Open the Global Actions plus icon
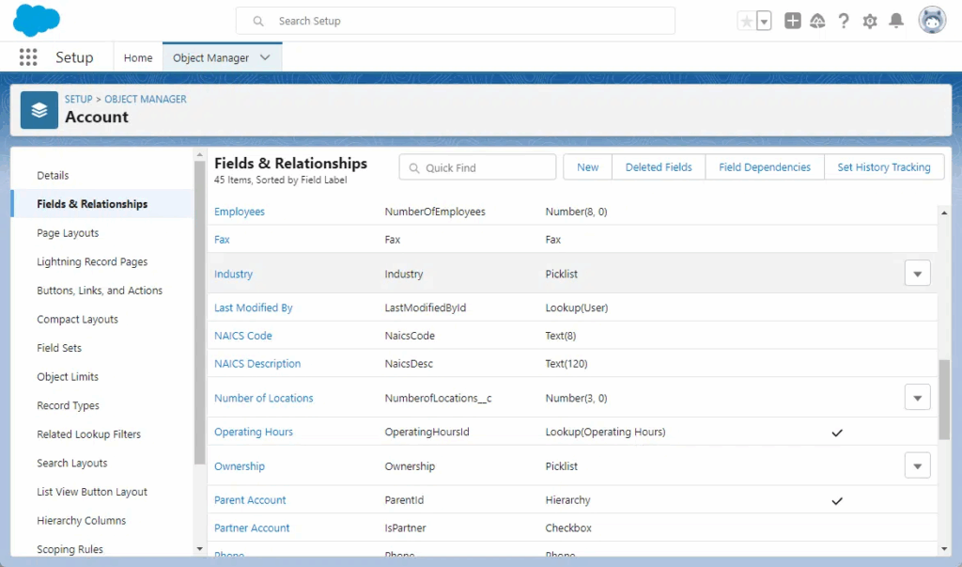Viewport: 962px width, 567px height. (x=793, y=21)
